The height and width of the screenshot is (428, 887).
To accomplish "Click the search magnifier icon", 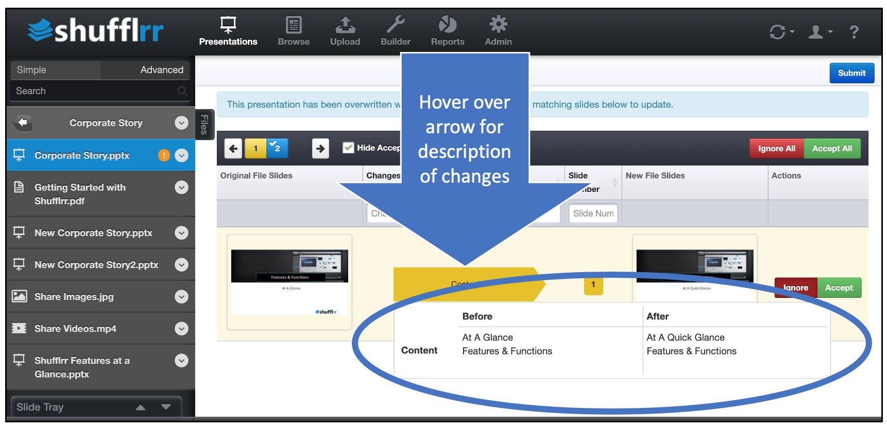I will (182, 91).
